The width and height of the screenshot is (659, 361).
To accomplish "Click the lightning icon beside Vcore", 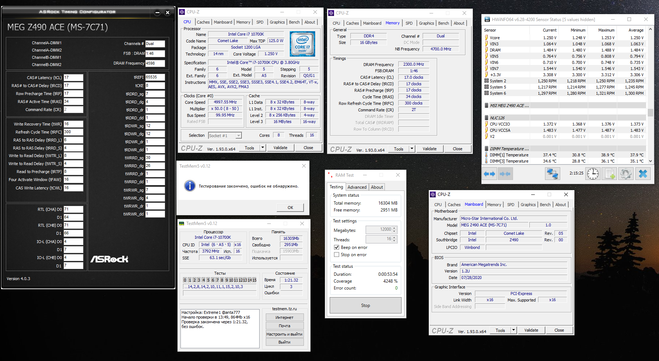I will pos(487,38).
